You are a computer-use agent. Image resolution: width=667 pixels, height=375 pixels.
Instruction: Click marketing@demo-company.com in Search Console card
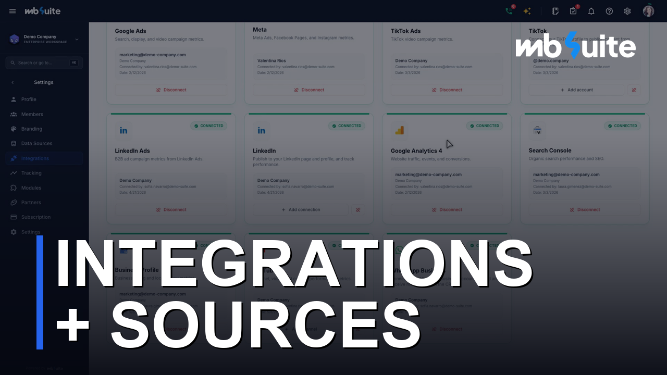pyautogui.click(x=566, y=174)
